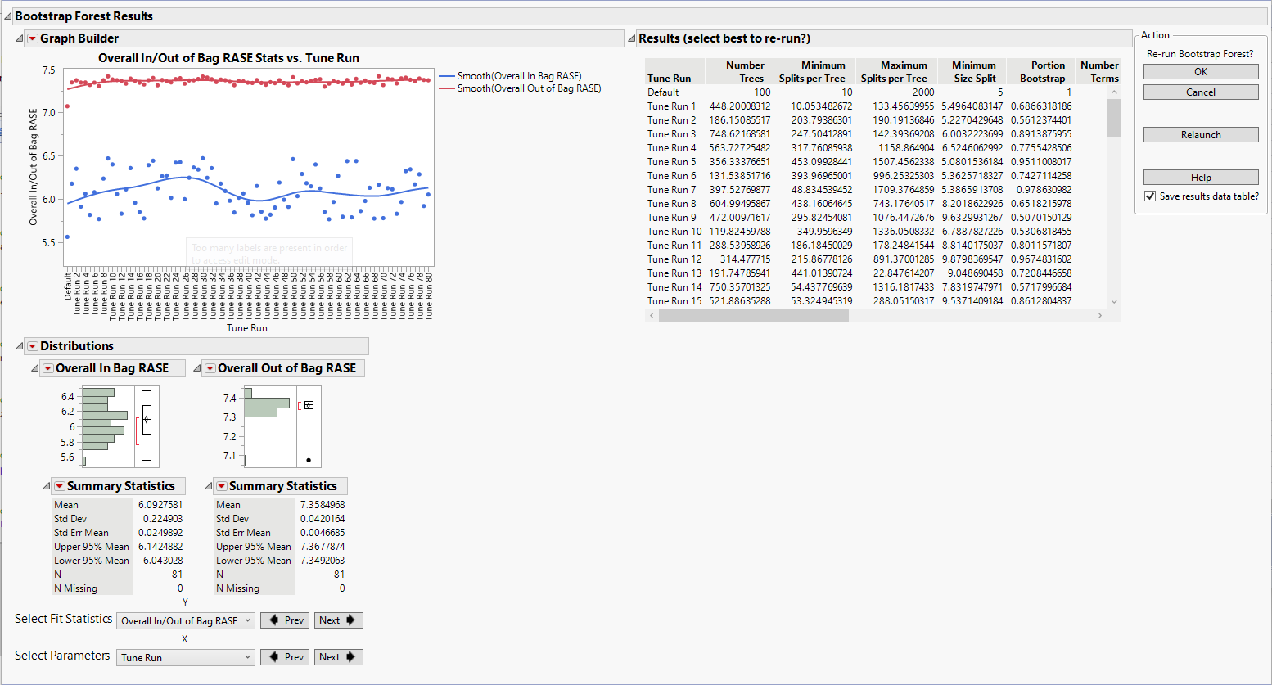Click OK to re-run Bootstrap Forest
This screenshot has width=1272, height=685.
(x=1200, y=71)
